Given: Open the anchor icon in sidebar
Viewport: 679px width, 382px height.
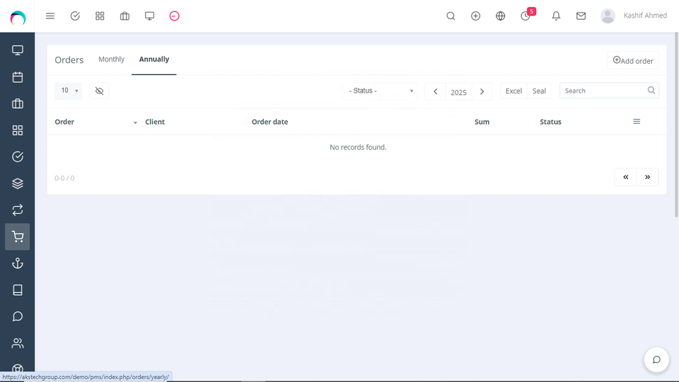Looking at the screenshot, I should 18,263.
